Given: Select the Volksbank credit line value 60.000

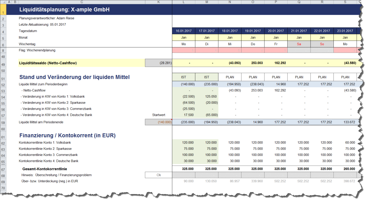Looking at the screenshot, I should pyautogui.click(x=345, y=143).
